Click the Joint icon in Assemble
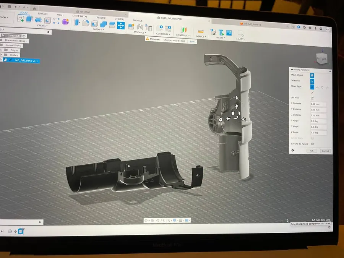This screenshot has height=258, width=344. click(140, 27)
